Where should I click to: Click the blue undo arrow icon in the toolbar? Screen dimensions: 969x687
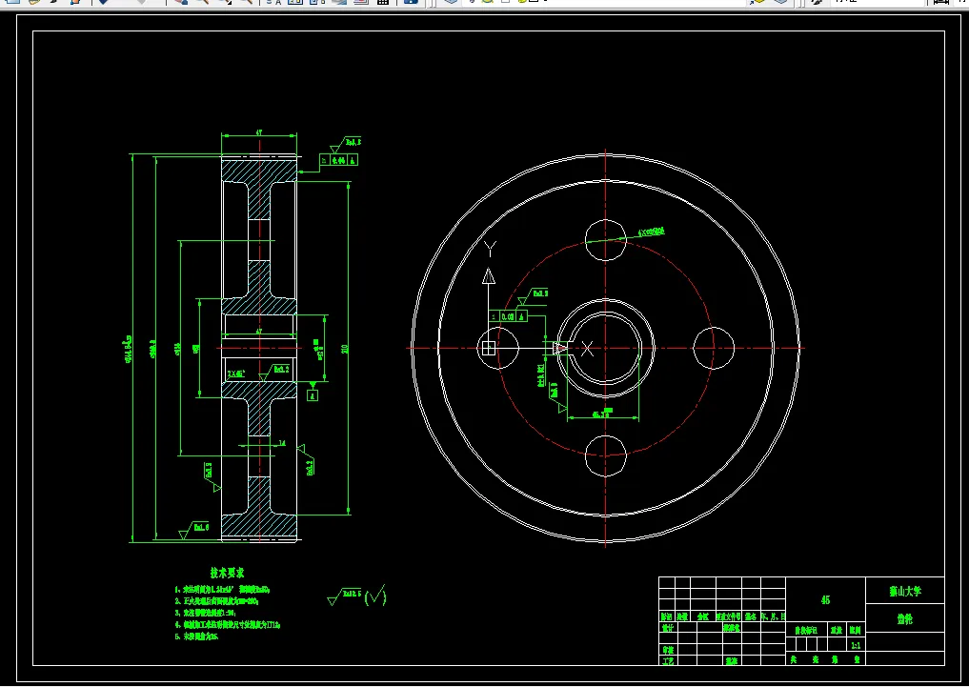(x=103, y=2)
